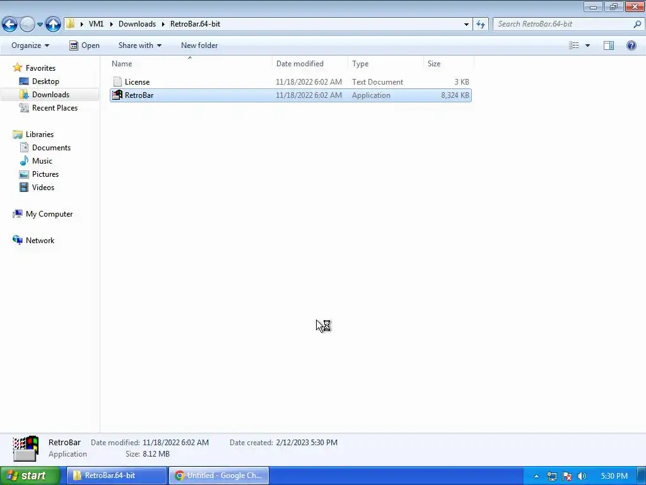Click the License text document icon

[117, 81]
